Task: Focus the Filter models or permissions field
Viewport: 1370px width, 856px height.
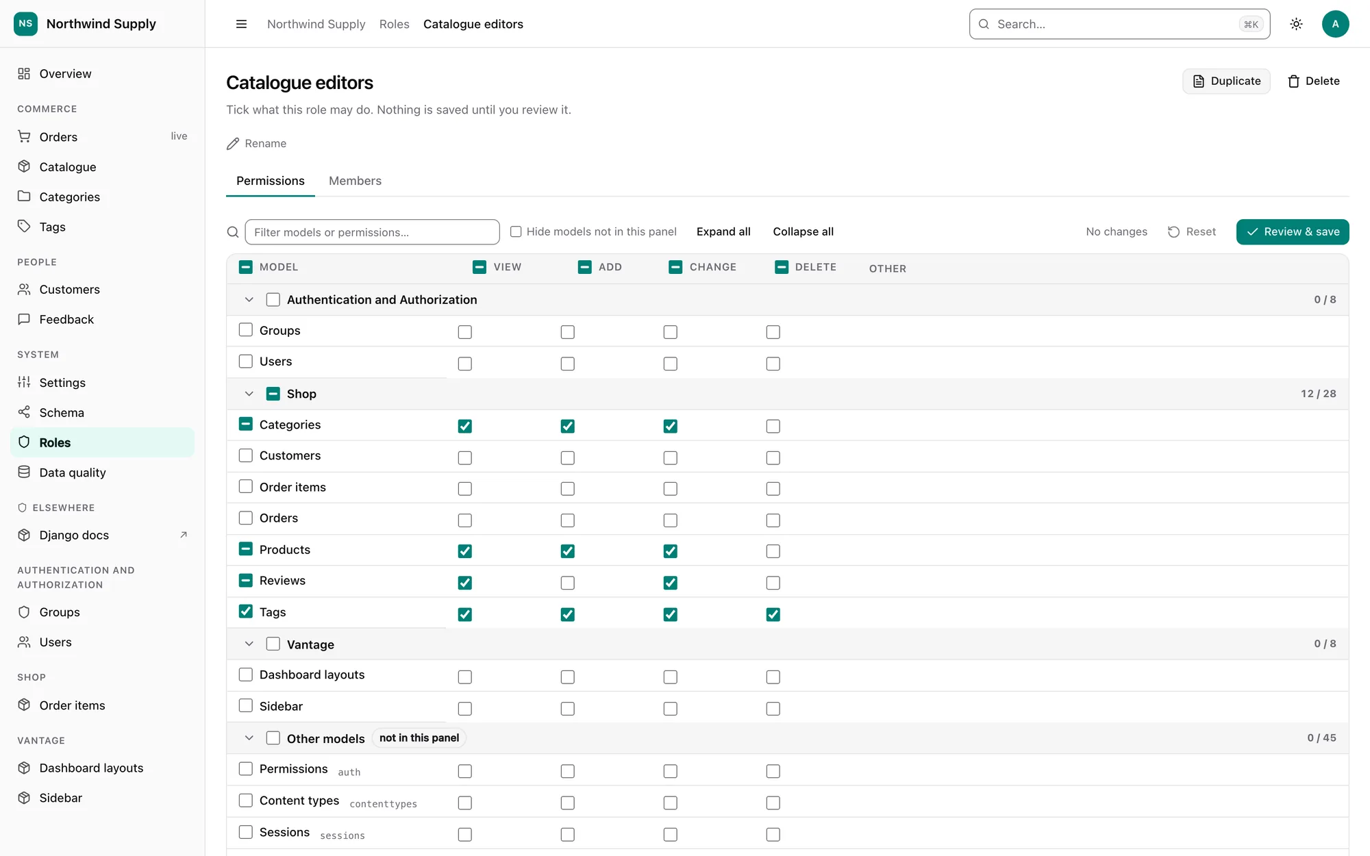Action: tap(372, 232)
